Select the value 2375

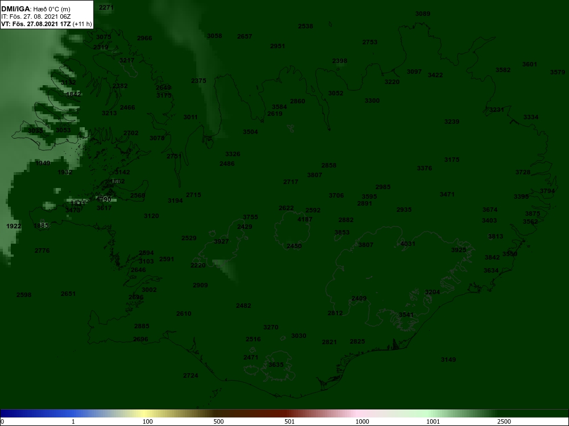pyautogui.click(x=199, y=81)
